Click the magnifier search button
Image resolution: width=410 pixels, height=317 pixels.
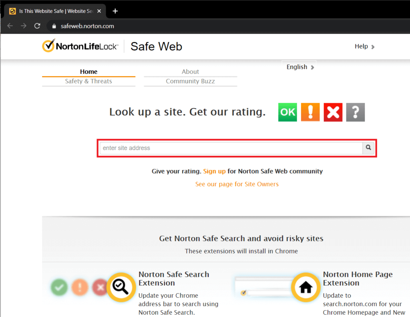coord(368,148)
